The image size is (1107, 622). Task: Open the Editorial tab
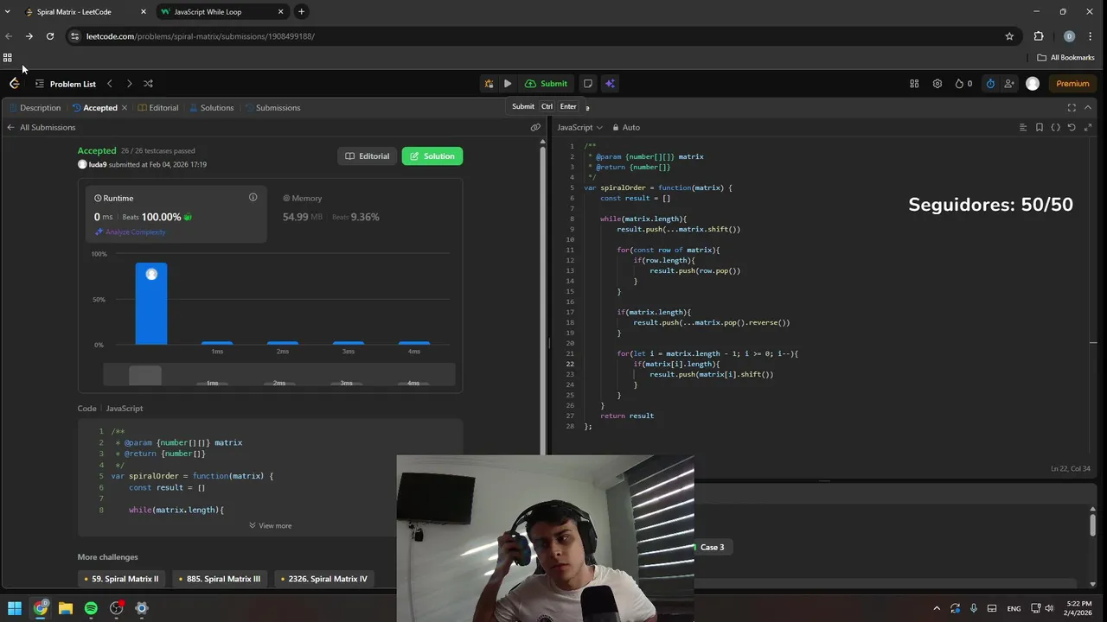(x=158, y=108)
